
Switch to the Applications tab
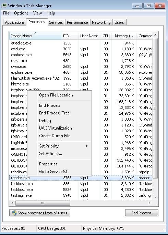pyautogui.click(x=15, y=22)
